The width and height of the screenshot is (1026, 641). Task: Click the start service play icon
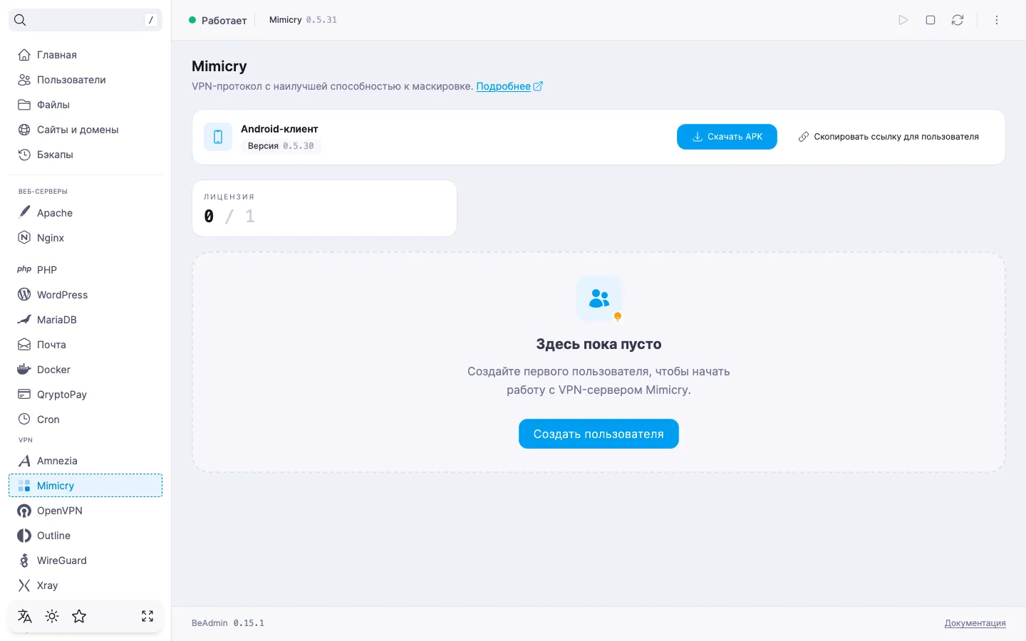(903, 20)
